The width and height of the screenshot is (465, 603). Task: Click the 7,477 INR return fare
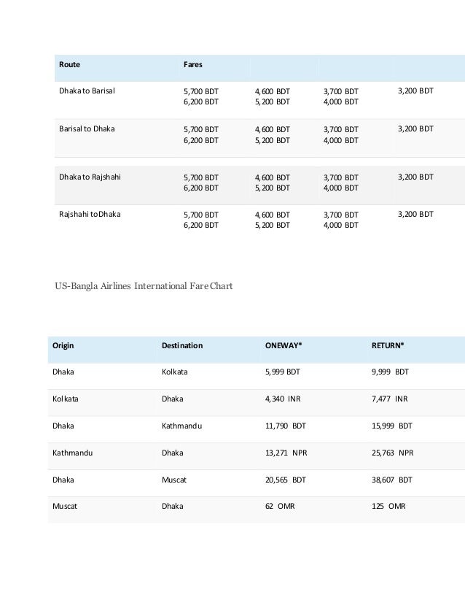pyautogui.click(x=389, y=399)
